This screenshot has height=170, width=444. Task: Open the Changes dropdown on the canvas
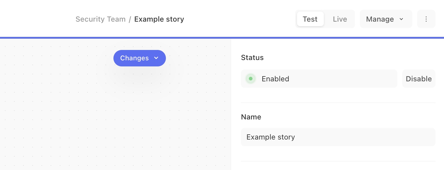(140, 58)
